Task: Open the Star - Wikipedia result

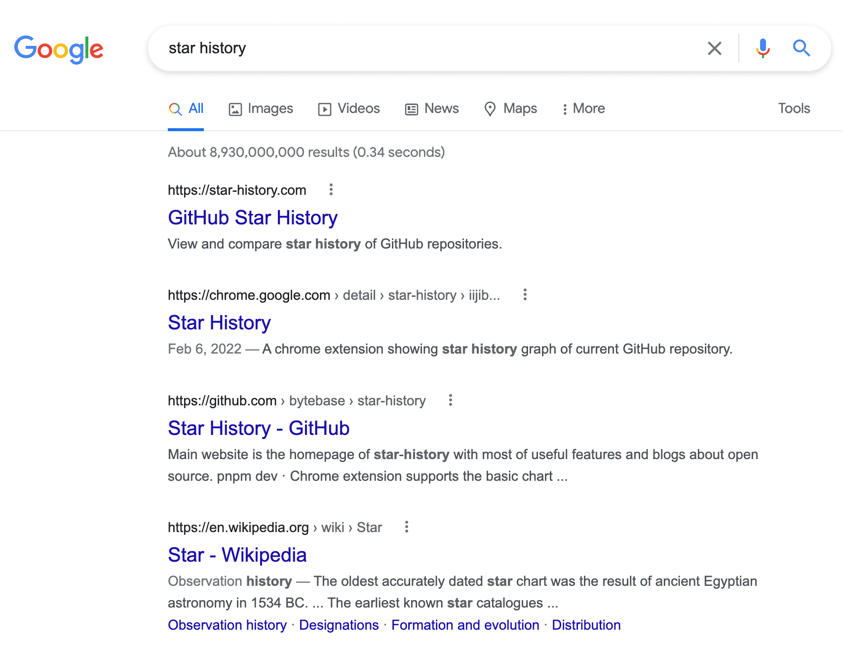Action: pyautogui.click(x=237, y=555)
